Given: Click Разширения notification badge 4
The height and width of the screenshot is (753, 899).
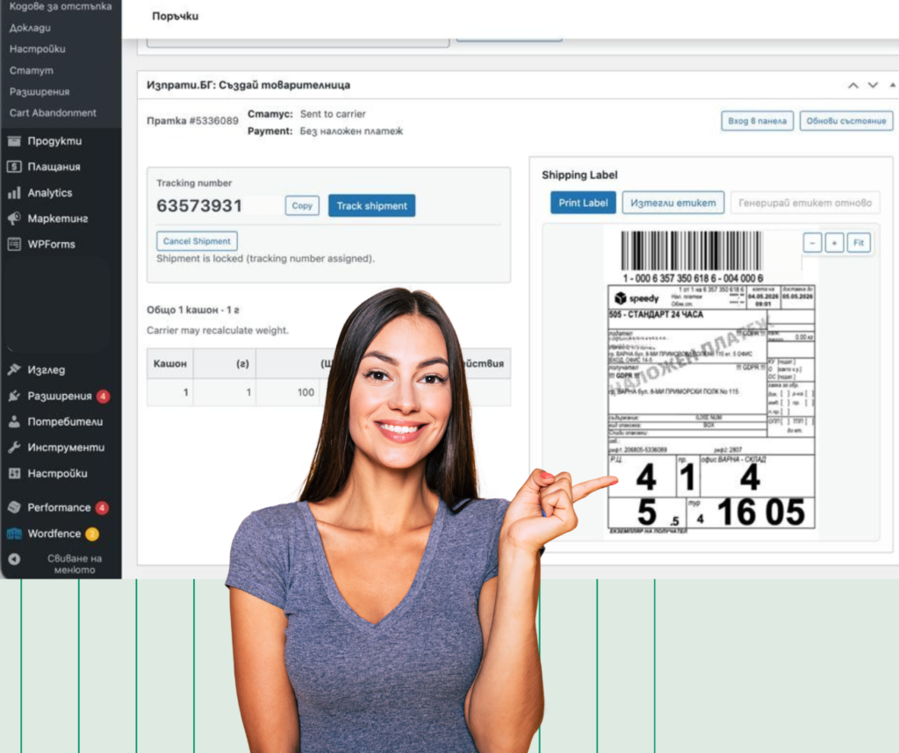Looking at the screenshot, I should point(104,396).
